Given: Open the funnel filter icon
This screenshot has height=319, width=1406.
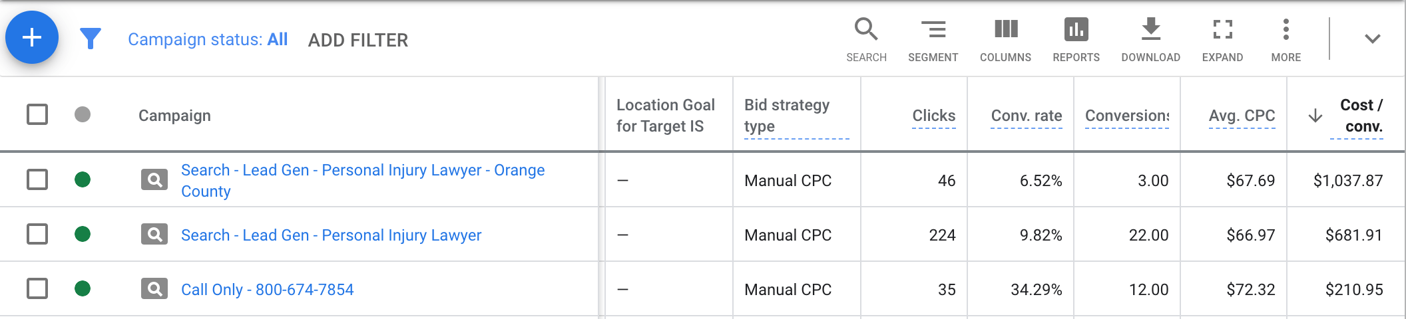Looking at the screenshot, I should [91, 39].
